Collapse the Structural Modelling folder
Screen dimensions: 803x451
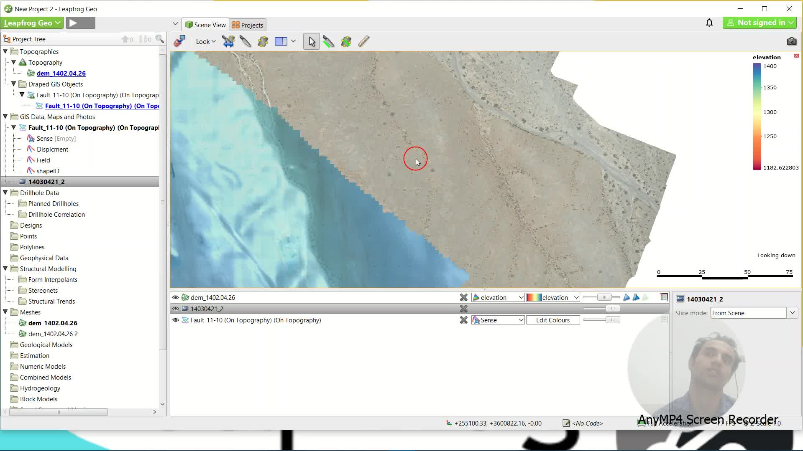[x=5, y=269]
